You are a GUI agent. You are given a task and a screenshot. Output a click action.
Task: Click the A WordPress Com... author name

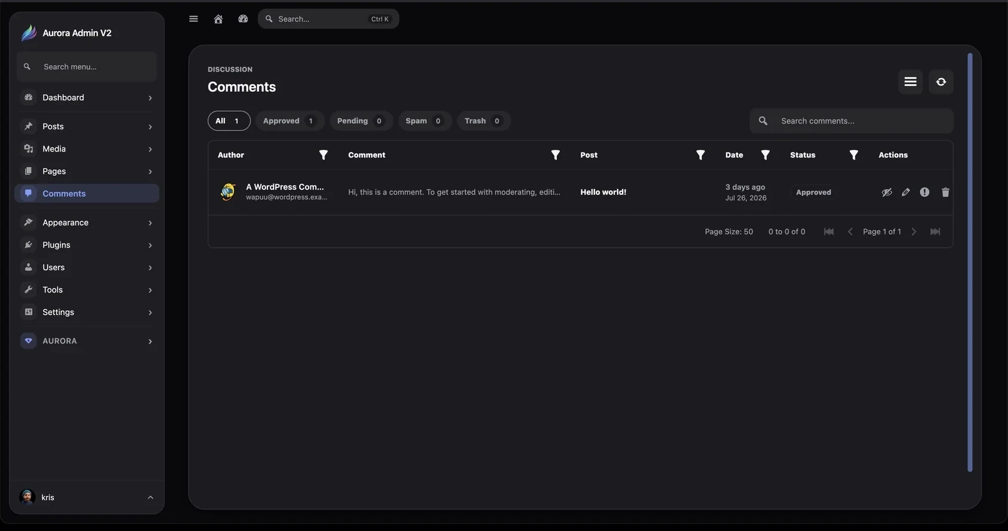tap(285, 187)
